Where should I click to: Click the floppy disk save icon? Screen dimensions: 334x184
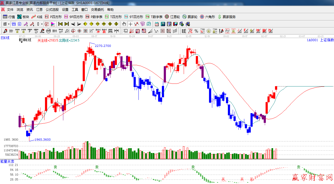[x=175, y=24]
